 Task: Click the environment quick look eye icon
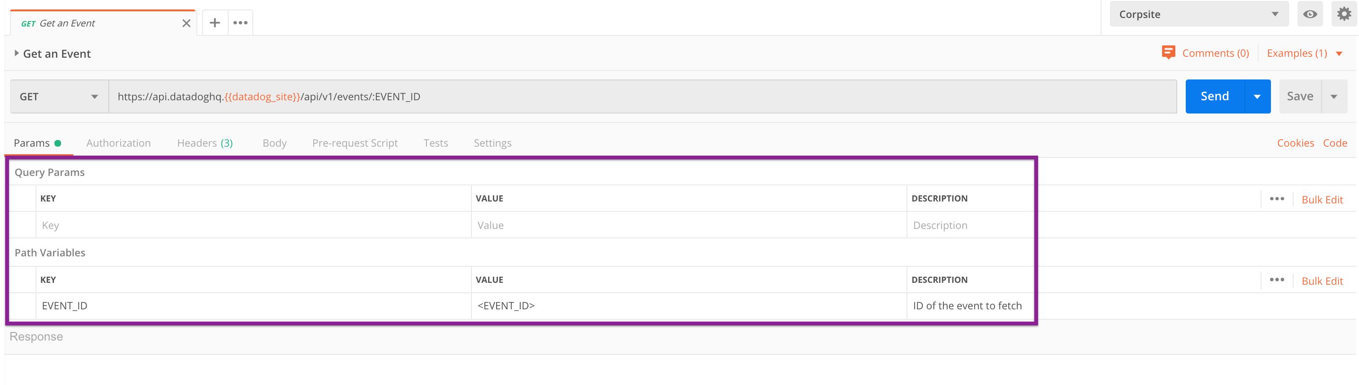tap(1310, 14)
